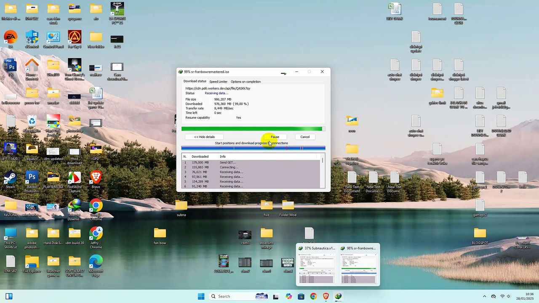Open the Adobe Photoshop desktop shortcut
This screenshot has width=539, height=303.
[x=32, y=181]
